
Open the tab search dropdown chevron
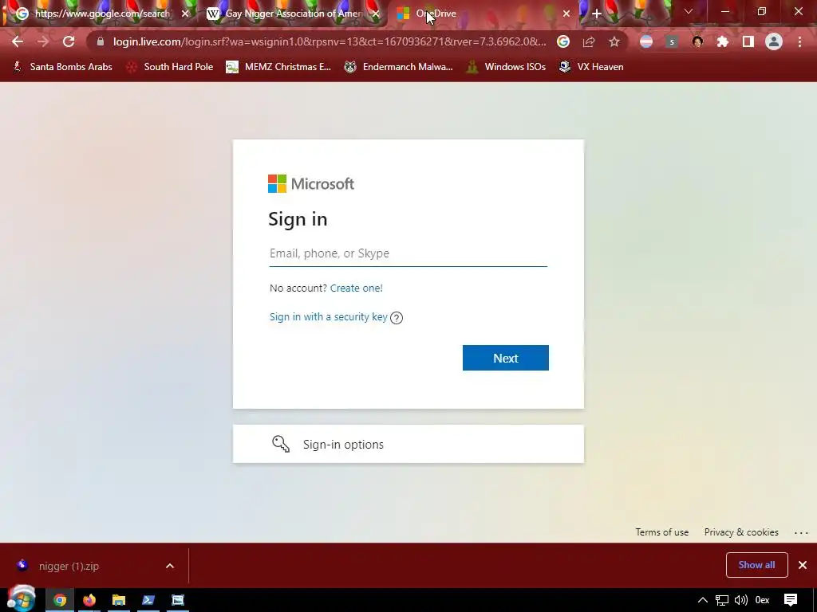[x=689, y=11]
